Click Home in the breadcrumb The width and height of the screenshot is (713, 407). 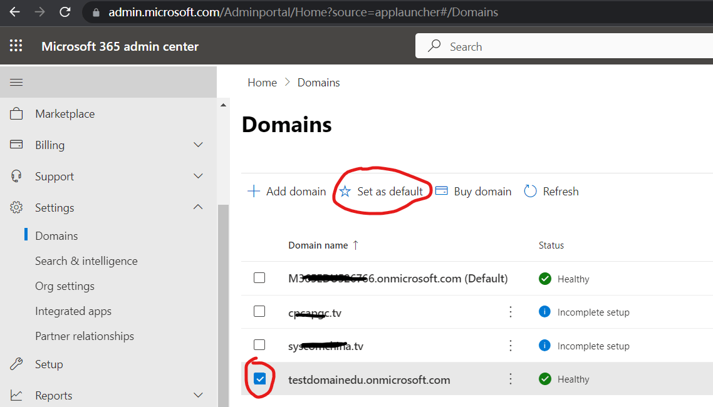(263, 83)
